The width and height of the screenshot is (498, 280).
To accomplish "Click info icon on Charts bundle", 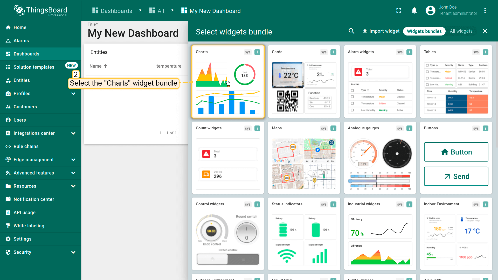I will (257, 52).
